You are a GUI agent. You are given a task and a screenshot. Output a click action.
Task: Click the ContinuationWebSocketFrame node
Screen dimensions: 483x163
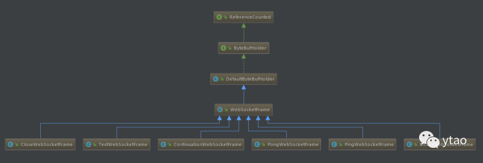201,144
